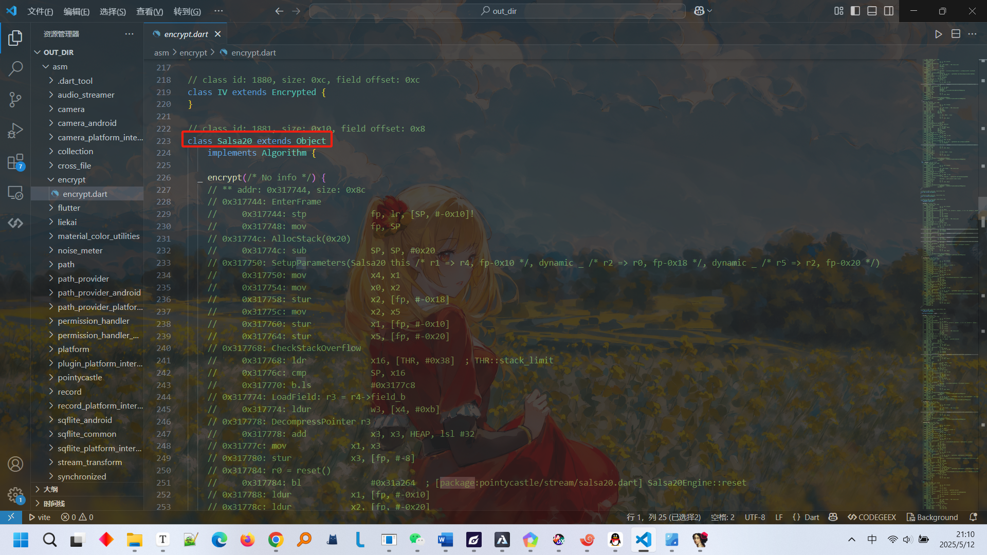The width and height of the screenshot is (987, 555).
Task: Click the out_dir command center search box
Action: 498,11
